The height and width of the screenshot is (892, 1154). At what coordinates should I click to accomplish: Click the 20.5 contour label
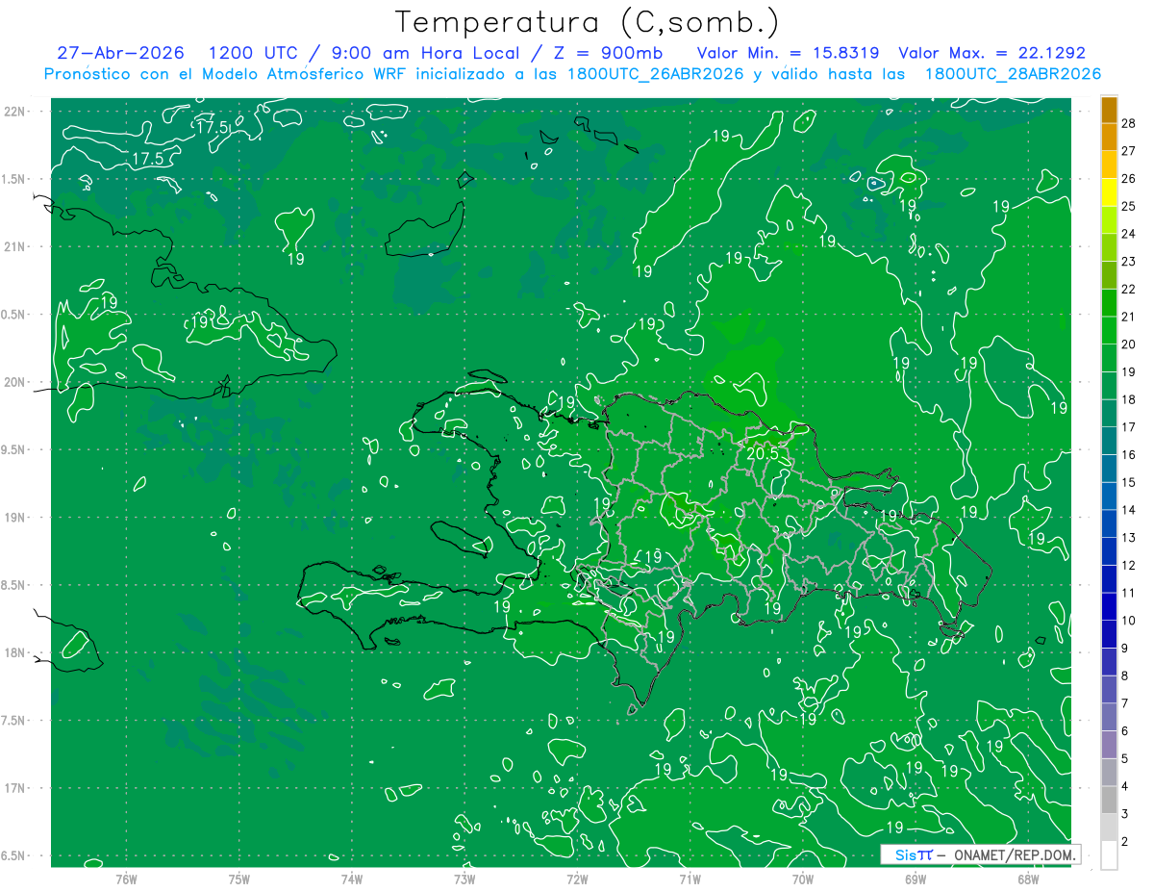(x=762, y=452)
